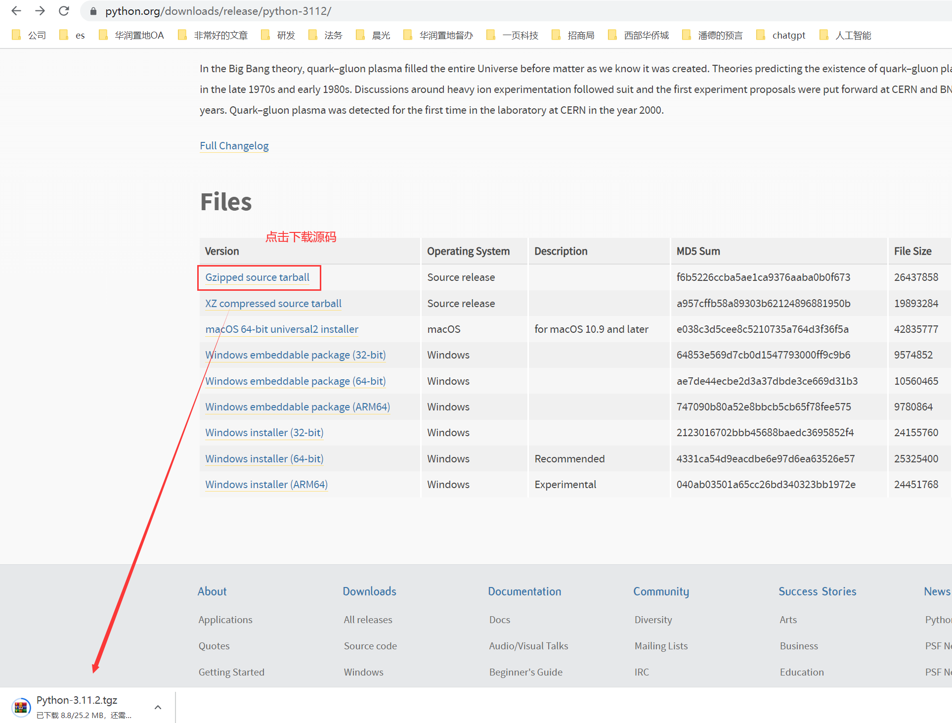Screen dimensions: 952x723
Task: Open the Business footer link
Action: [799, 646]
